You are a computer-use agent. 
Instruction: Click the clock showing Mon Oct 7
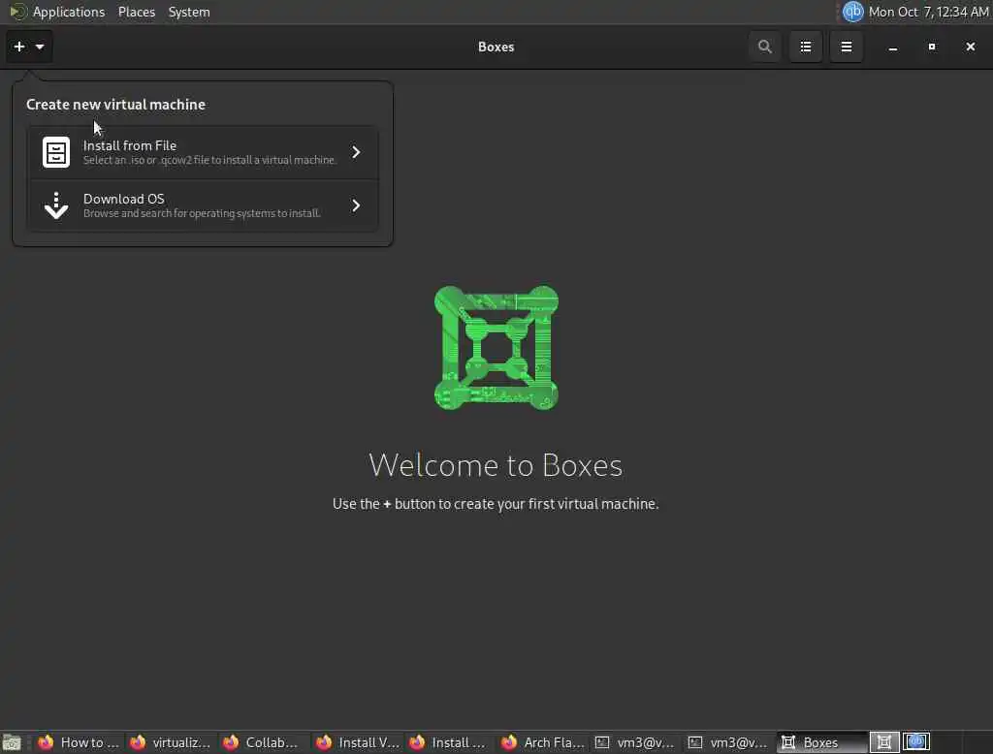click(x=928, y=12)
